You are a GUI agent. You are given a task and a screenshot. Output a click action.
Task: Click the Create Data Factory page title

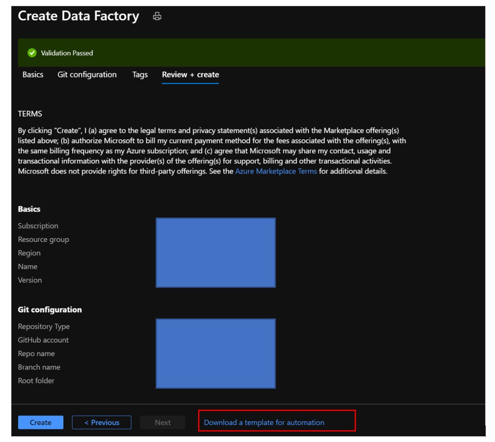[x=78, y=16]
